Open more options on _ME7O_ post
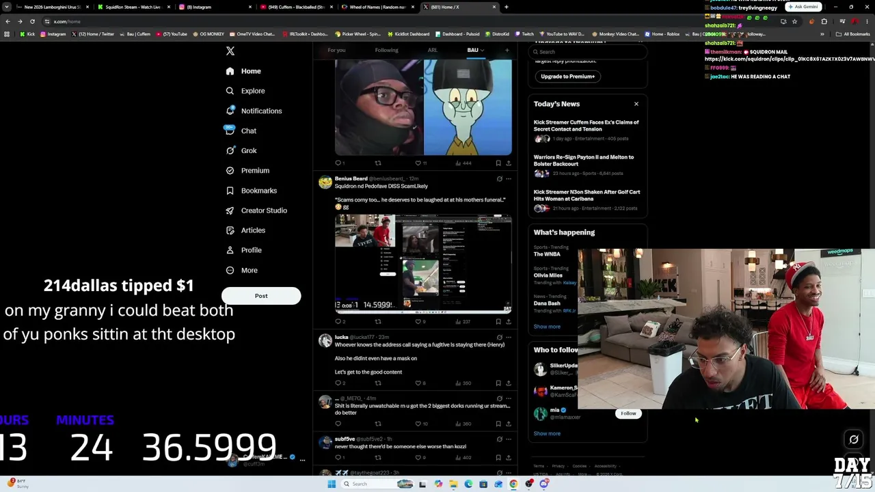The image size is (875, 492). pos(508,398)
